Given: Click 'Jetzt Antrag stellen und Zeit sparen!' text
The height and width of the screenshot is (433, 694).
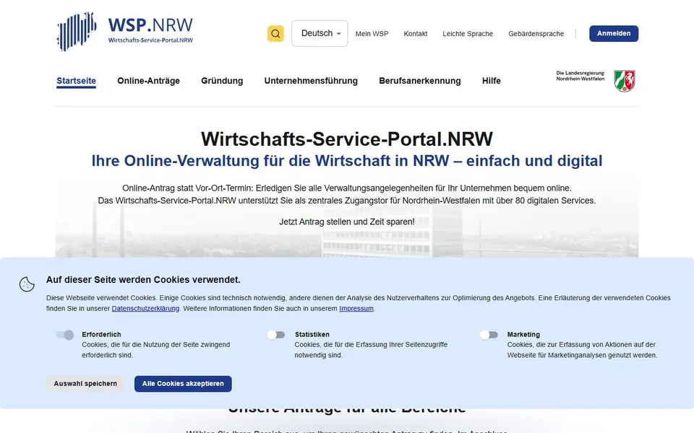Looking at the screenshot, I should point(347,222).
